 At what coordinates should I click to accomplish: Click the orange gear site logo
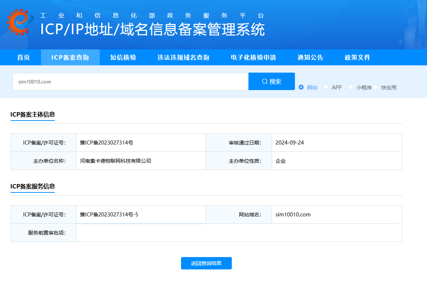click(x=20, y=22)
